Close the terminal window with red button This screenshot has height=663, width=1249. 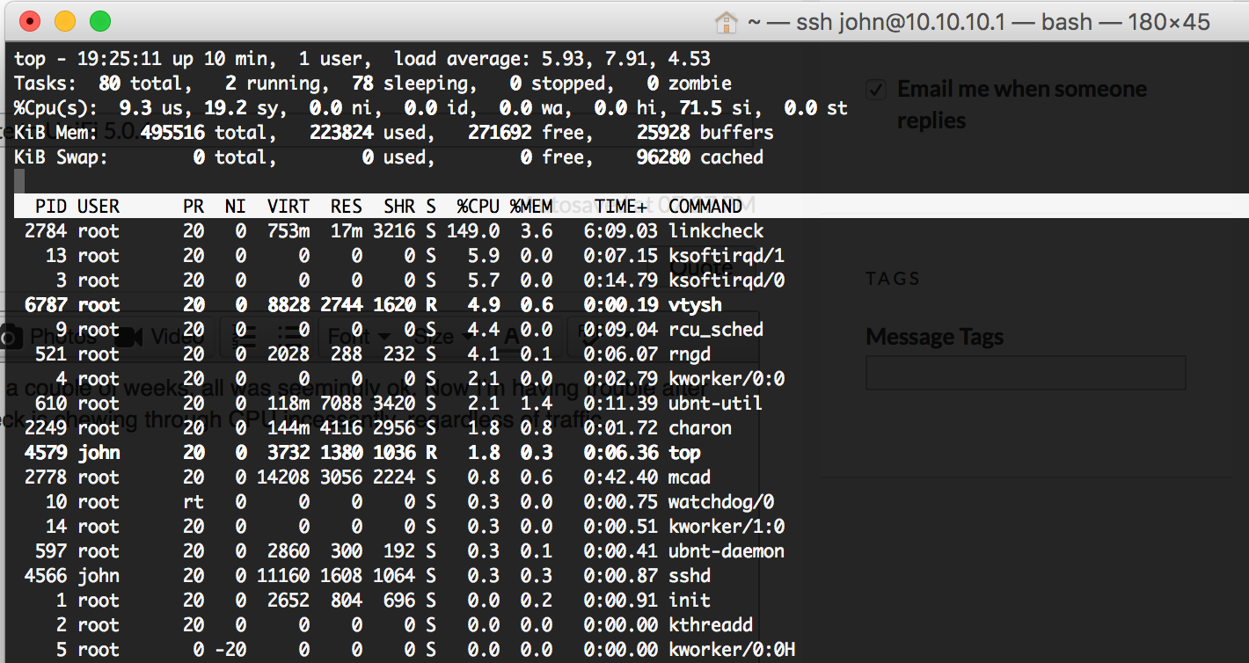(x=30, y=21)
